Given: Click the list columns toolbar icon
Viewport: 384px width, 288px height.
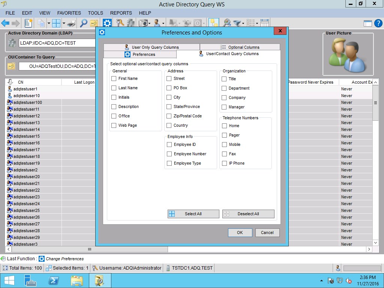Looking at the screenshot, I should (250, 23).
